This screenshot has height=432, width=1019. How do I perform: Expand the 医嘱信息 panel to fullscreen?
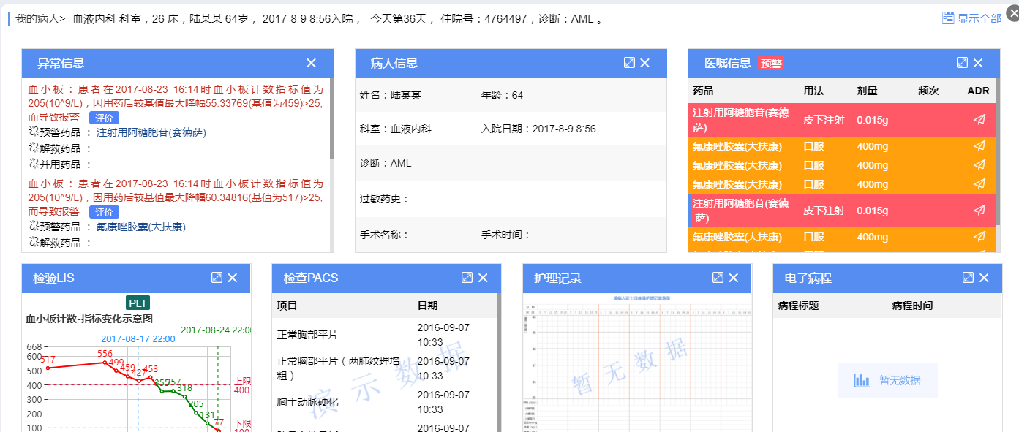coord(962,63)
